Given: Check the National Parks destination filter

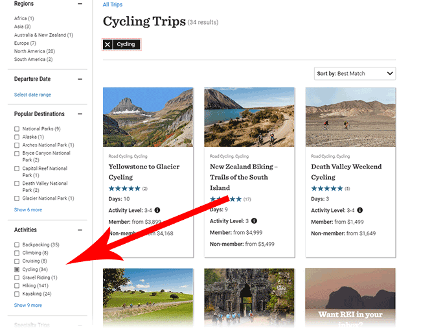Looking at the screenshot, I should (17, 129).
